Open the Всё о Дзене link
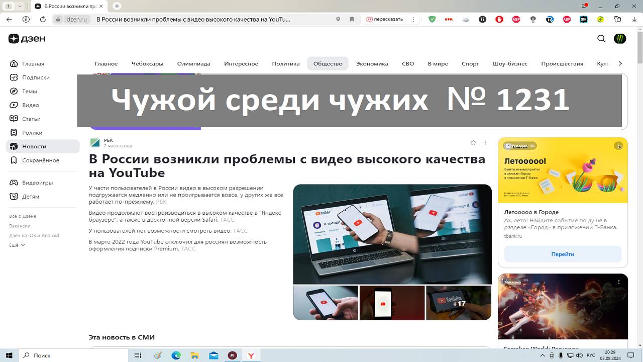The image size is (643, 362). pos(23,216)
